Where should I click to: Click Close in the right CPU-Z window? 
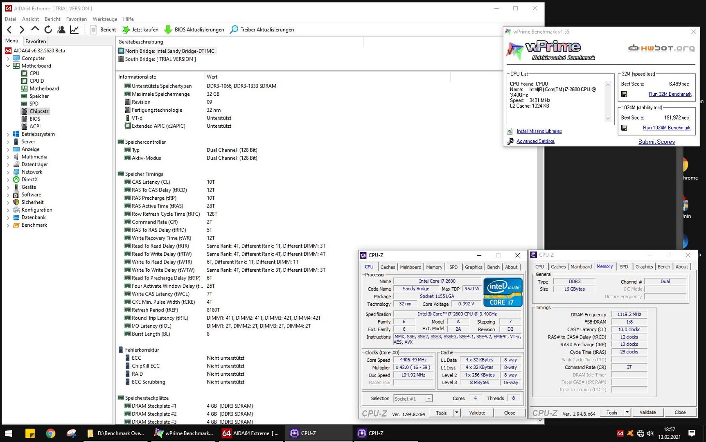(x=680, y=412)
